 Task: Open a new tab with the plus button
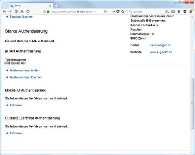[x=56, y=5]
